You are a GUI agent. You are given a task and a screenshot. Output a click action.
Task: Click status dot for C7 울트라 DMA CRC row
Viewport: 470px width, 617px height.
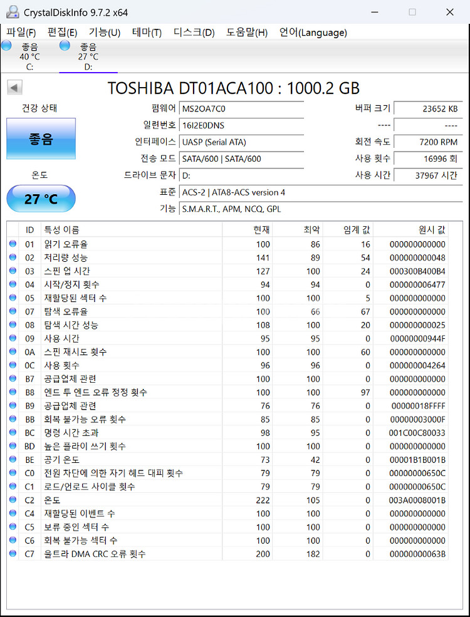tap(13, 553)
